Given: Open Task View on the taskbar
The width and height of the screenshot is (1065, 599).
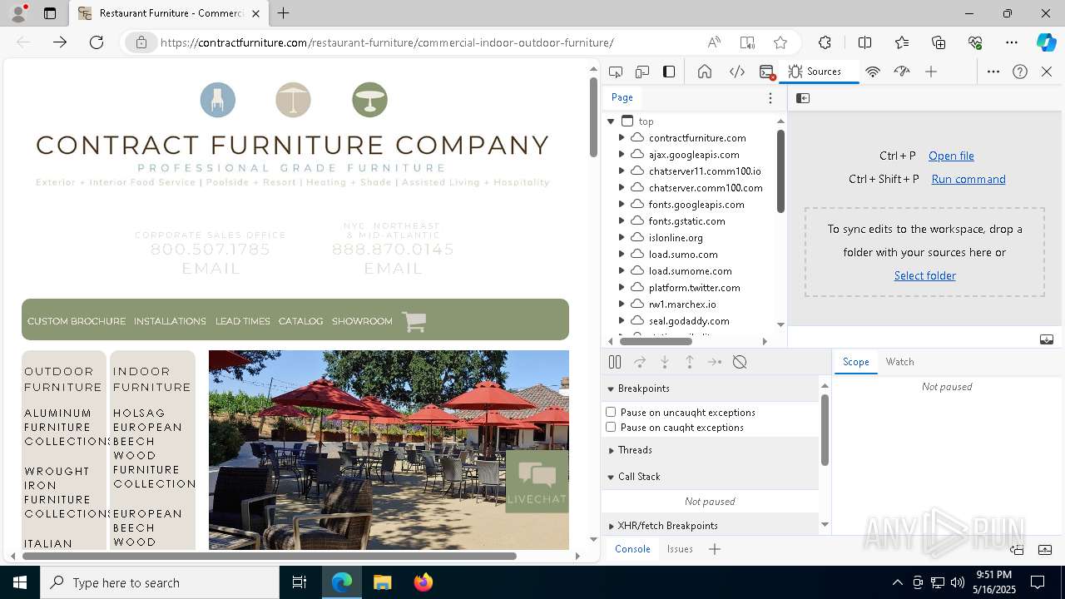Looking at the screenshot, I should pos(300,582).
